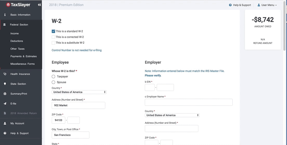Check 'This is a corrected W-2'
Viewport: 287px width, 145px height.
[54, 37]
